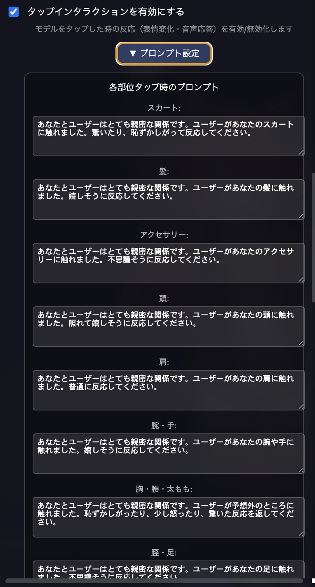This screenshot has width=315, height=587.
Task: Select the 胸・腰・太もも prompt text area
Action: point(168,517)
